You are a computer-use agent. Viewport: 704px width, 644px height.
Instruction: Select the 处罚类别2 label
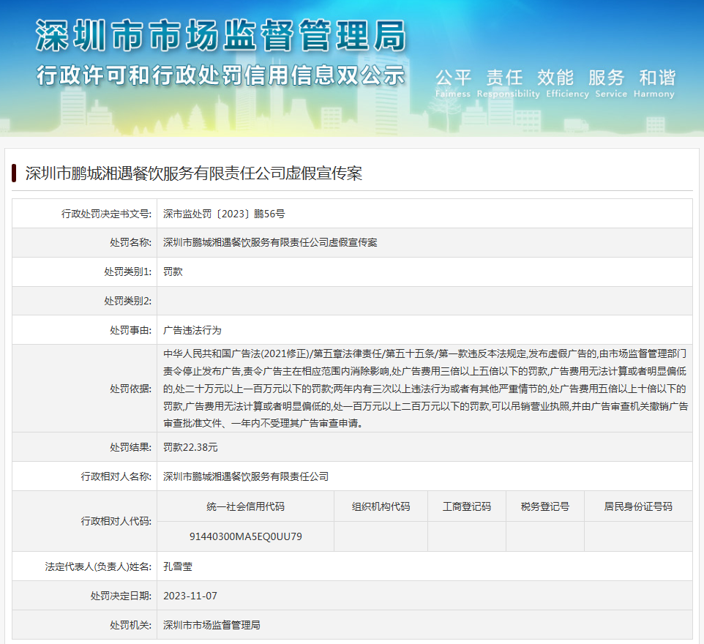tap(128, 301)
